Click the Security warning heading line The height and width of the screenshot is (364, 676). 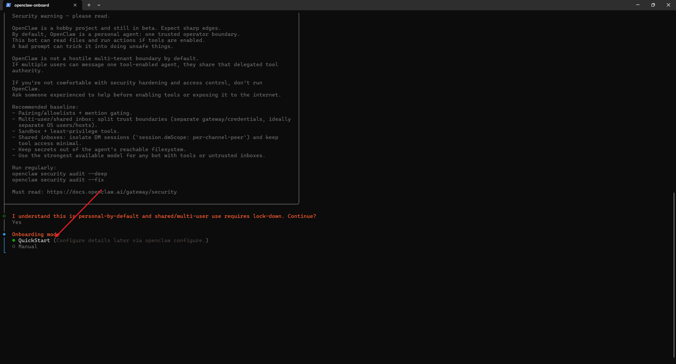(61, 16)
